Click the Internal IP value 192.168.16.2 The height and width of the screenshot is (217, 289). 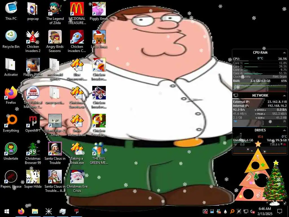point(277,106)
